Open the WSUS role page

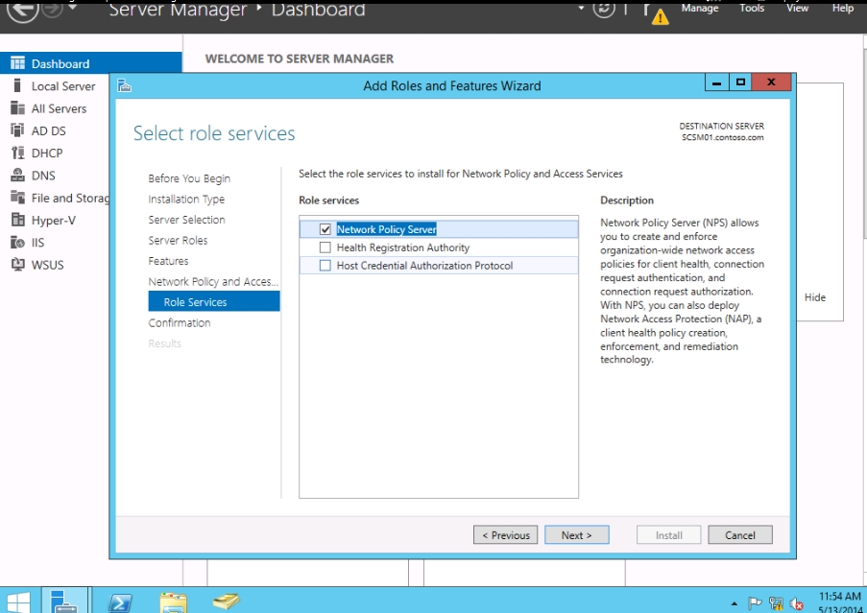(47, 265)
